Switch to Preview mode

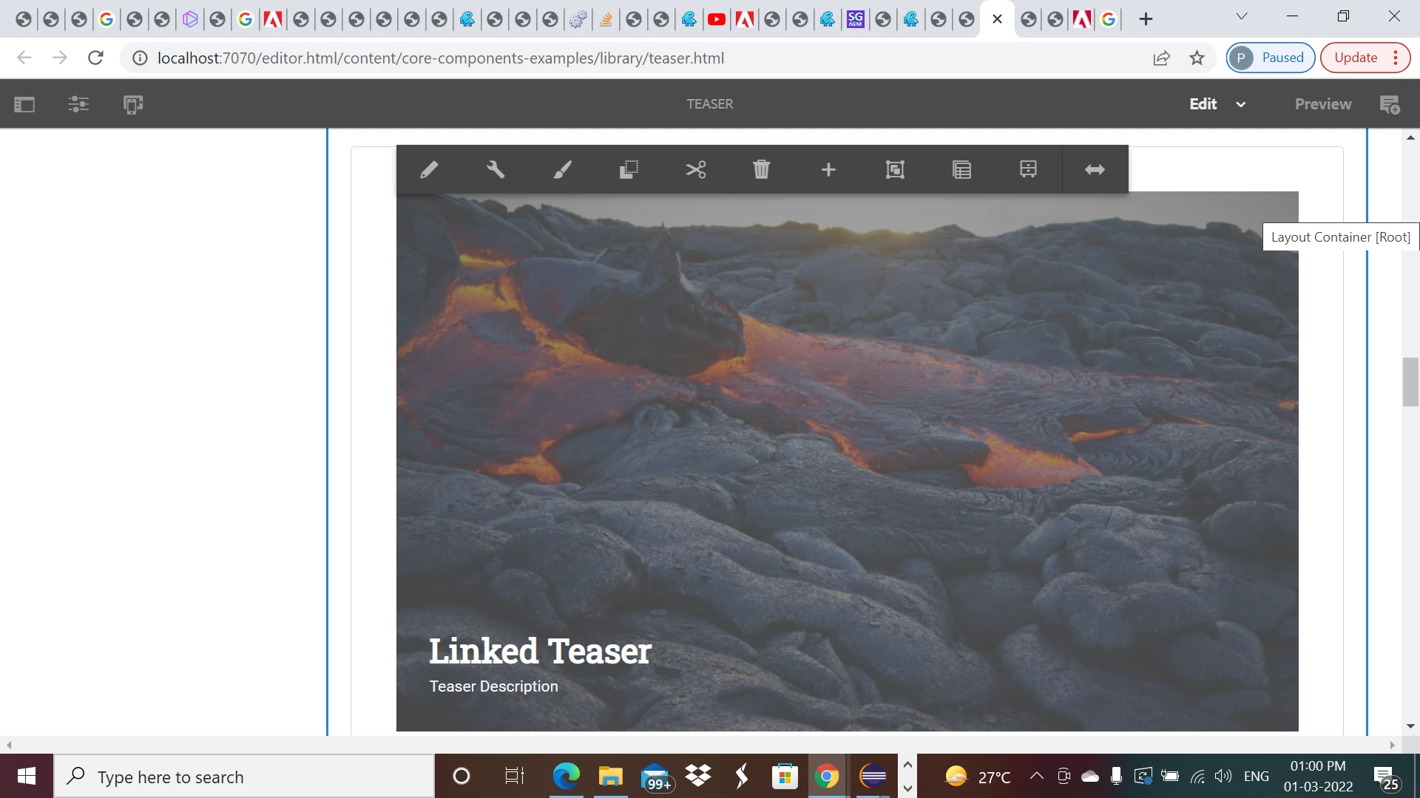[x=1322, y=104]
